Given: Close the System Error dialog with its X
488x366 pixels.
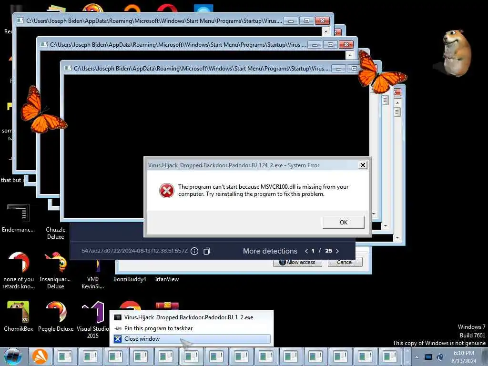Looking at the screenshot, I should (x=363, y=165).
